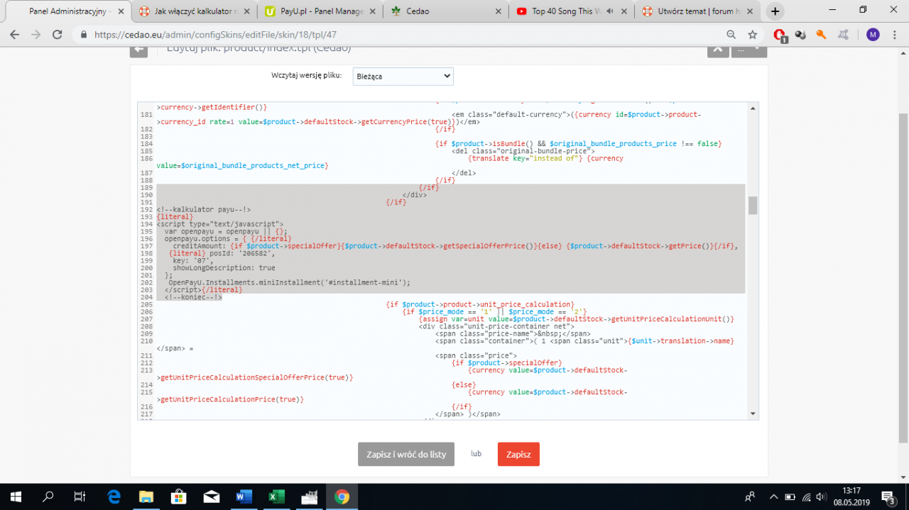Viewport: 909px width, 510px height.
Task: Open File Explorer from the taskbar
Action: pos(146,497)
